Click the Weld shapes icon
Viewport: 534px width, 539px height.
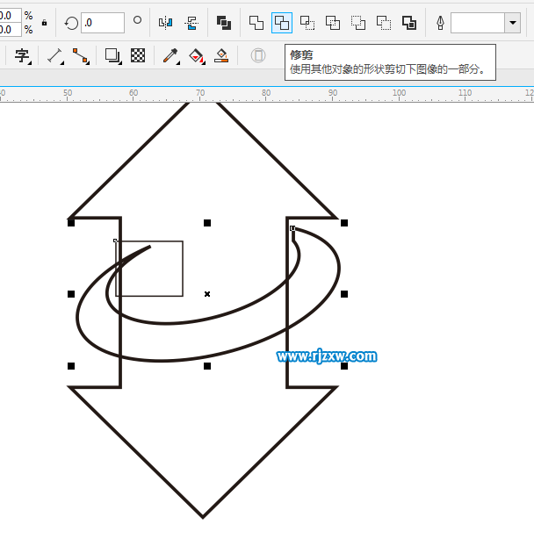click(x=256, y=23)
